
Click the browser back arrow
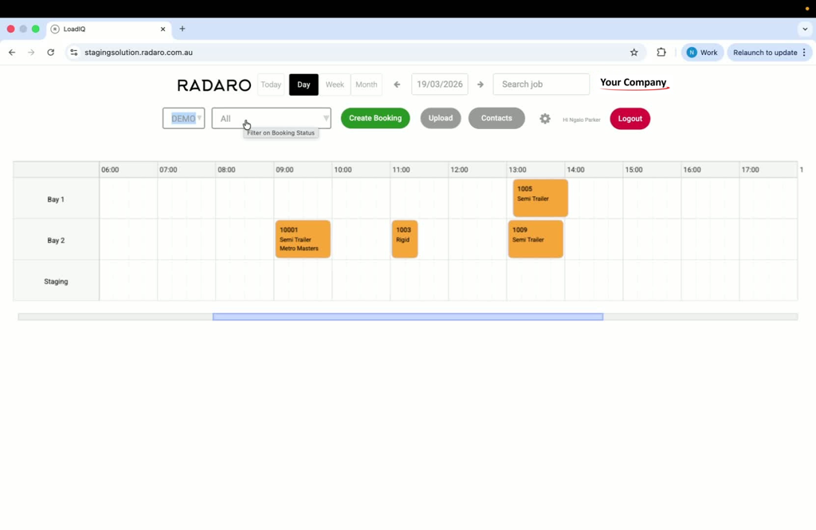click(x=12, y=52)
